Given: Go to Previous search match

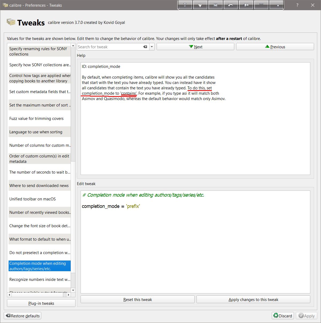Looking at the screenshot, I should 275,47.
